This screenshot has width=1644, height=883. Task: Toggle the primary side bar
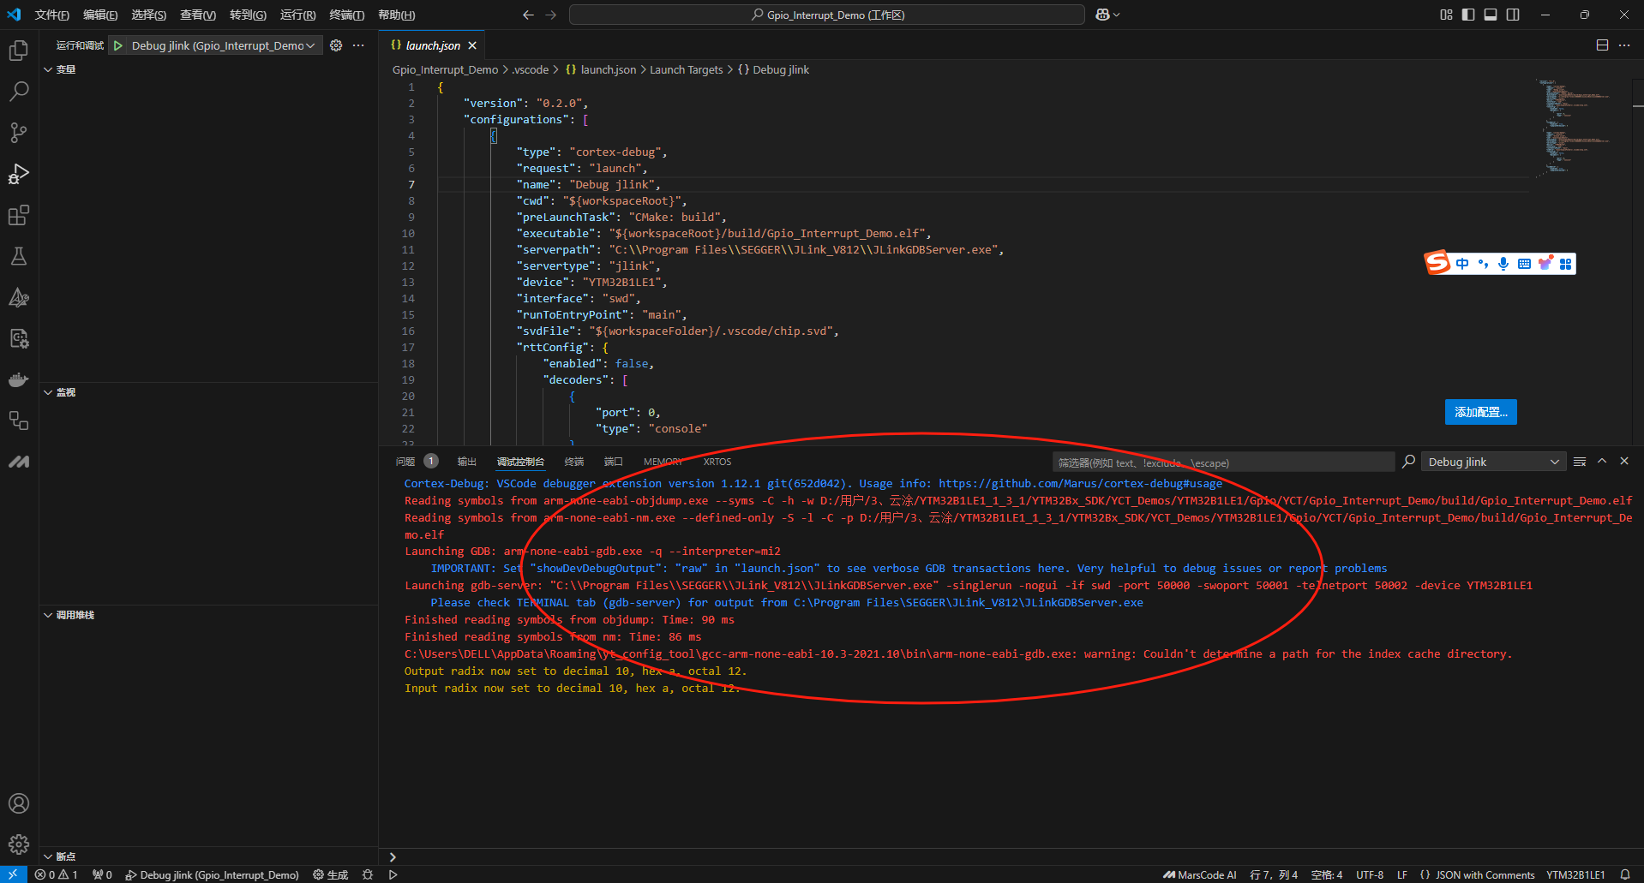(1468, 15)
